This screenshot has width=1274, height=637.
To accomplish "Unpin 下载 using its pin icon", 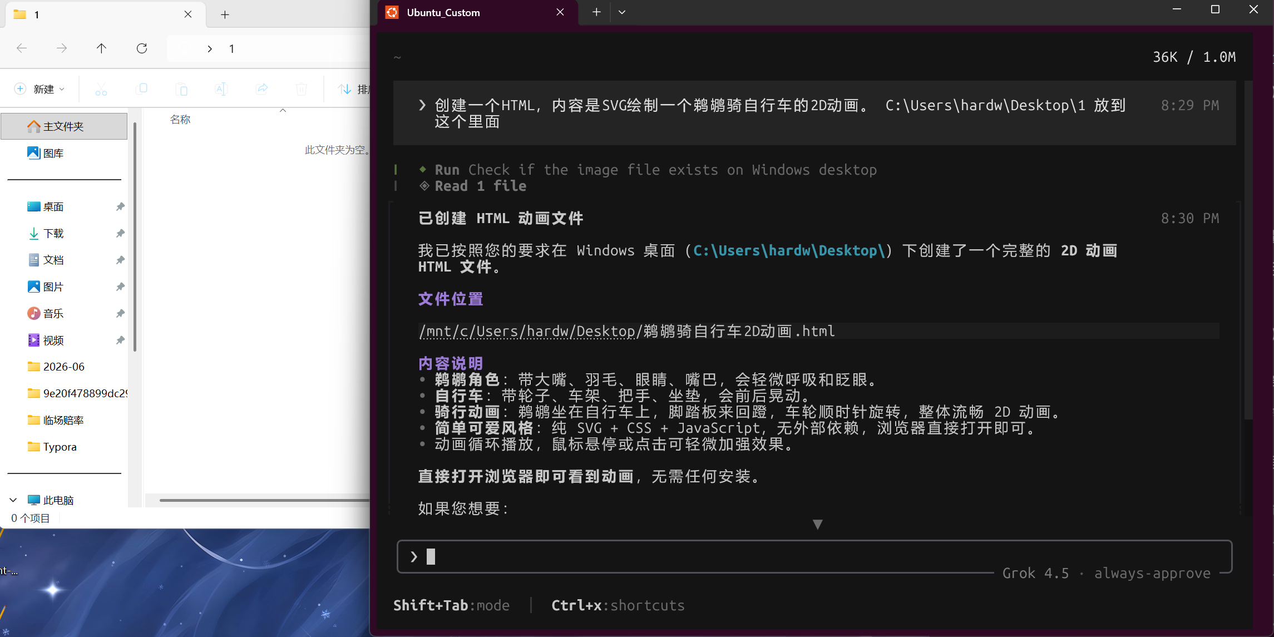I will (120, 233).
